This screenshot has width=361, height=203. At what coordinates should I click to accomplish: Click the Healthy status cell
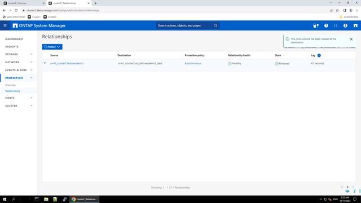(x=235, y=64)
